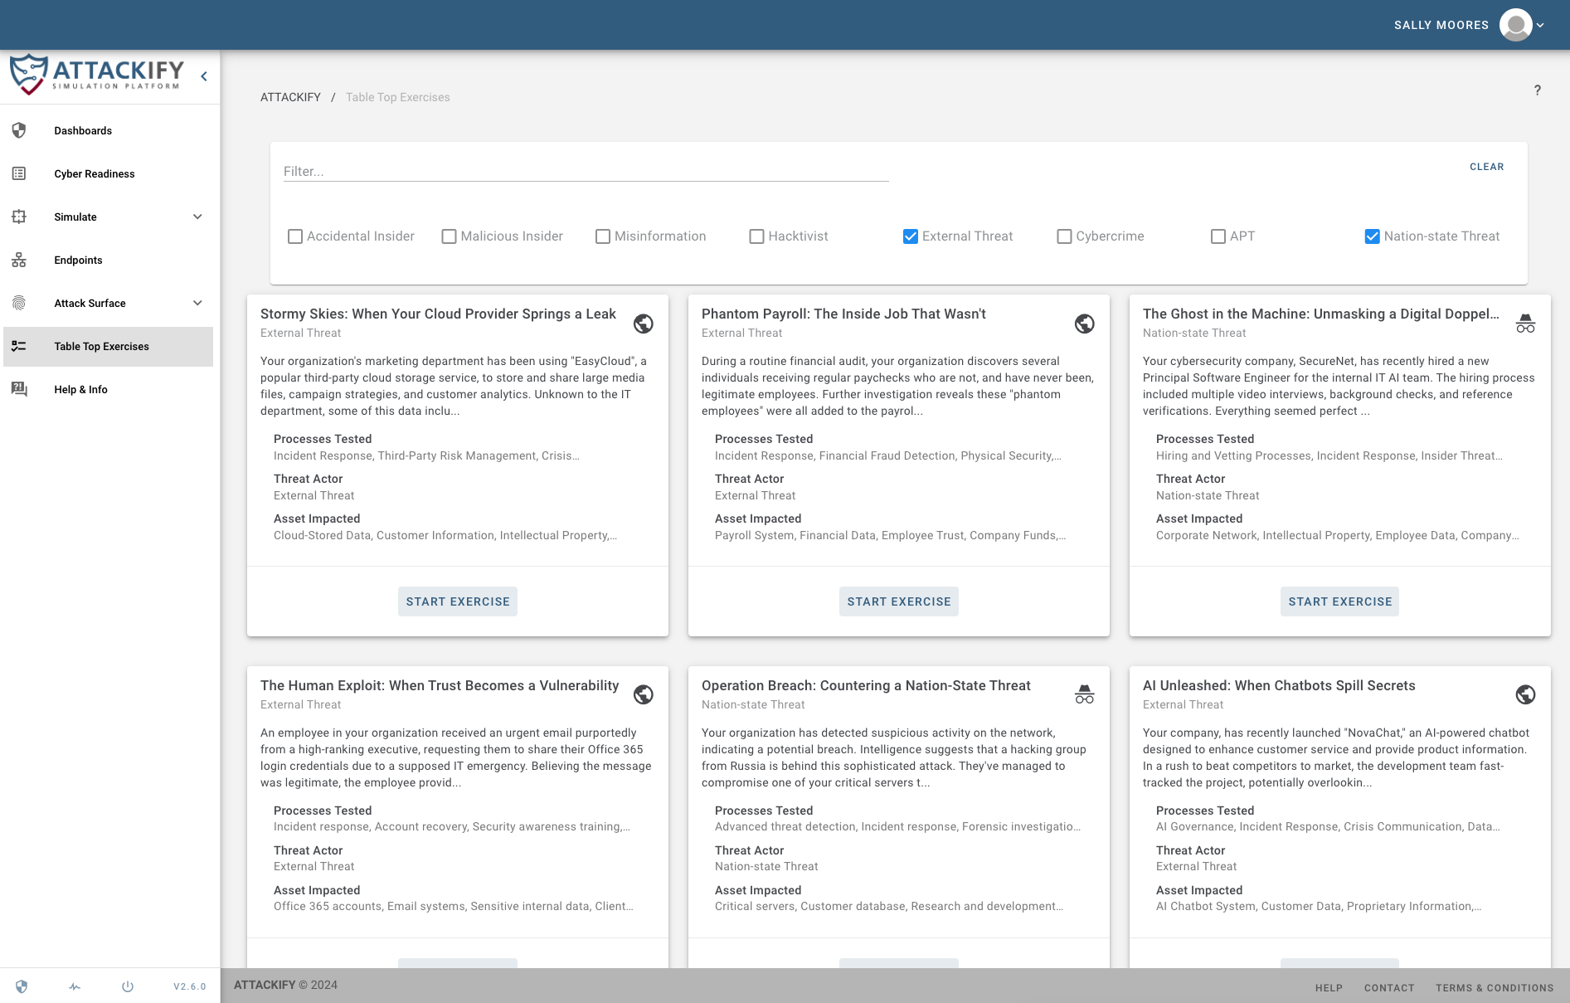The width and height of the screenshot is (1570, 1003).
Task: Click globe icon on Stormy Skies card
Action: pos(644,324)
